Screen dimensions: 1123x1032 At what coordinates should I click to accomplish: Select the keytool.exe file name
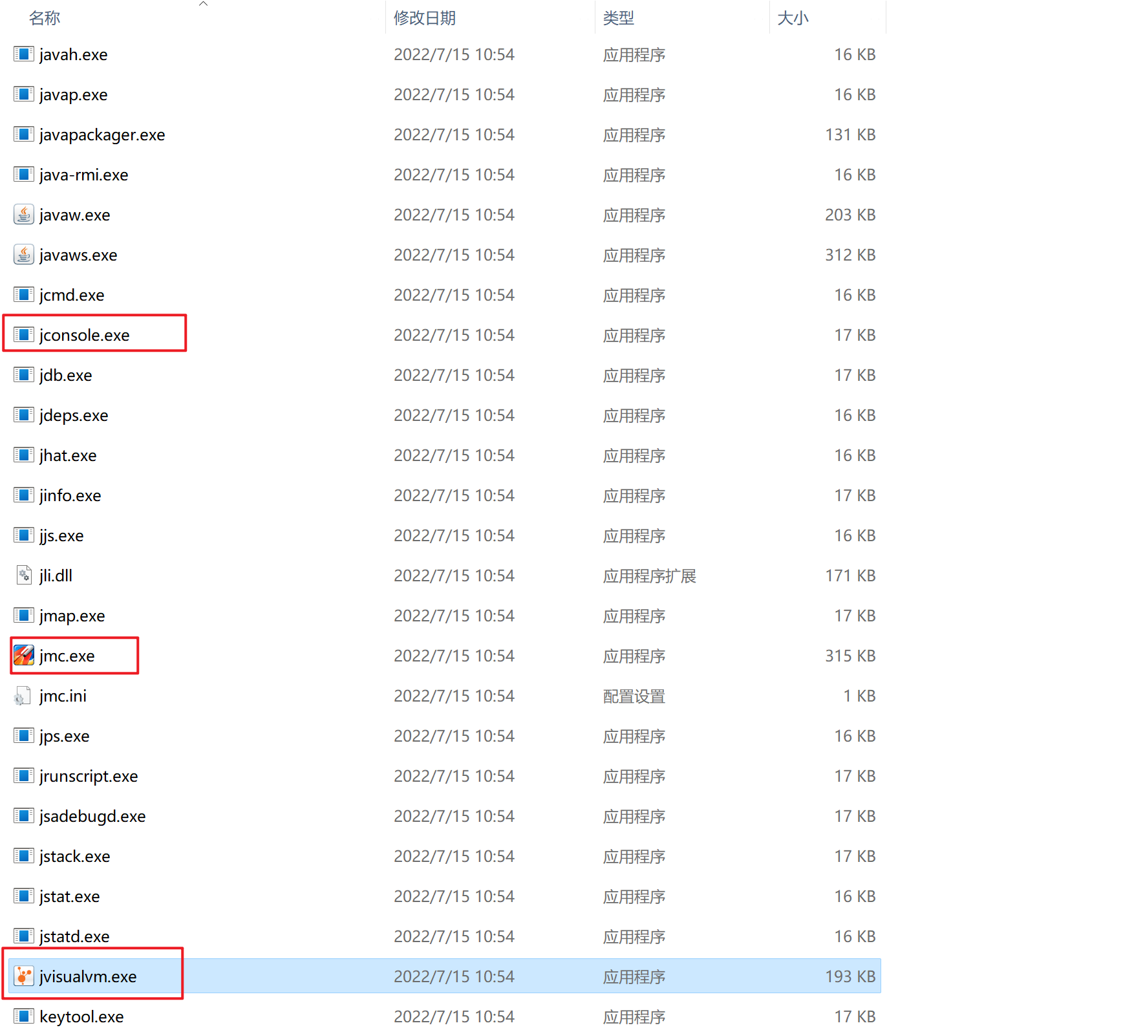pyautogui.click(x=81, y=1016)
